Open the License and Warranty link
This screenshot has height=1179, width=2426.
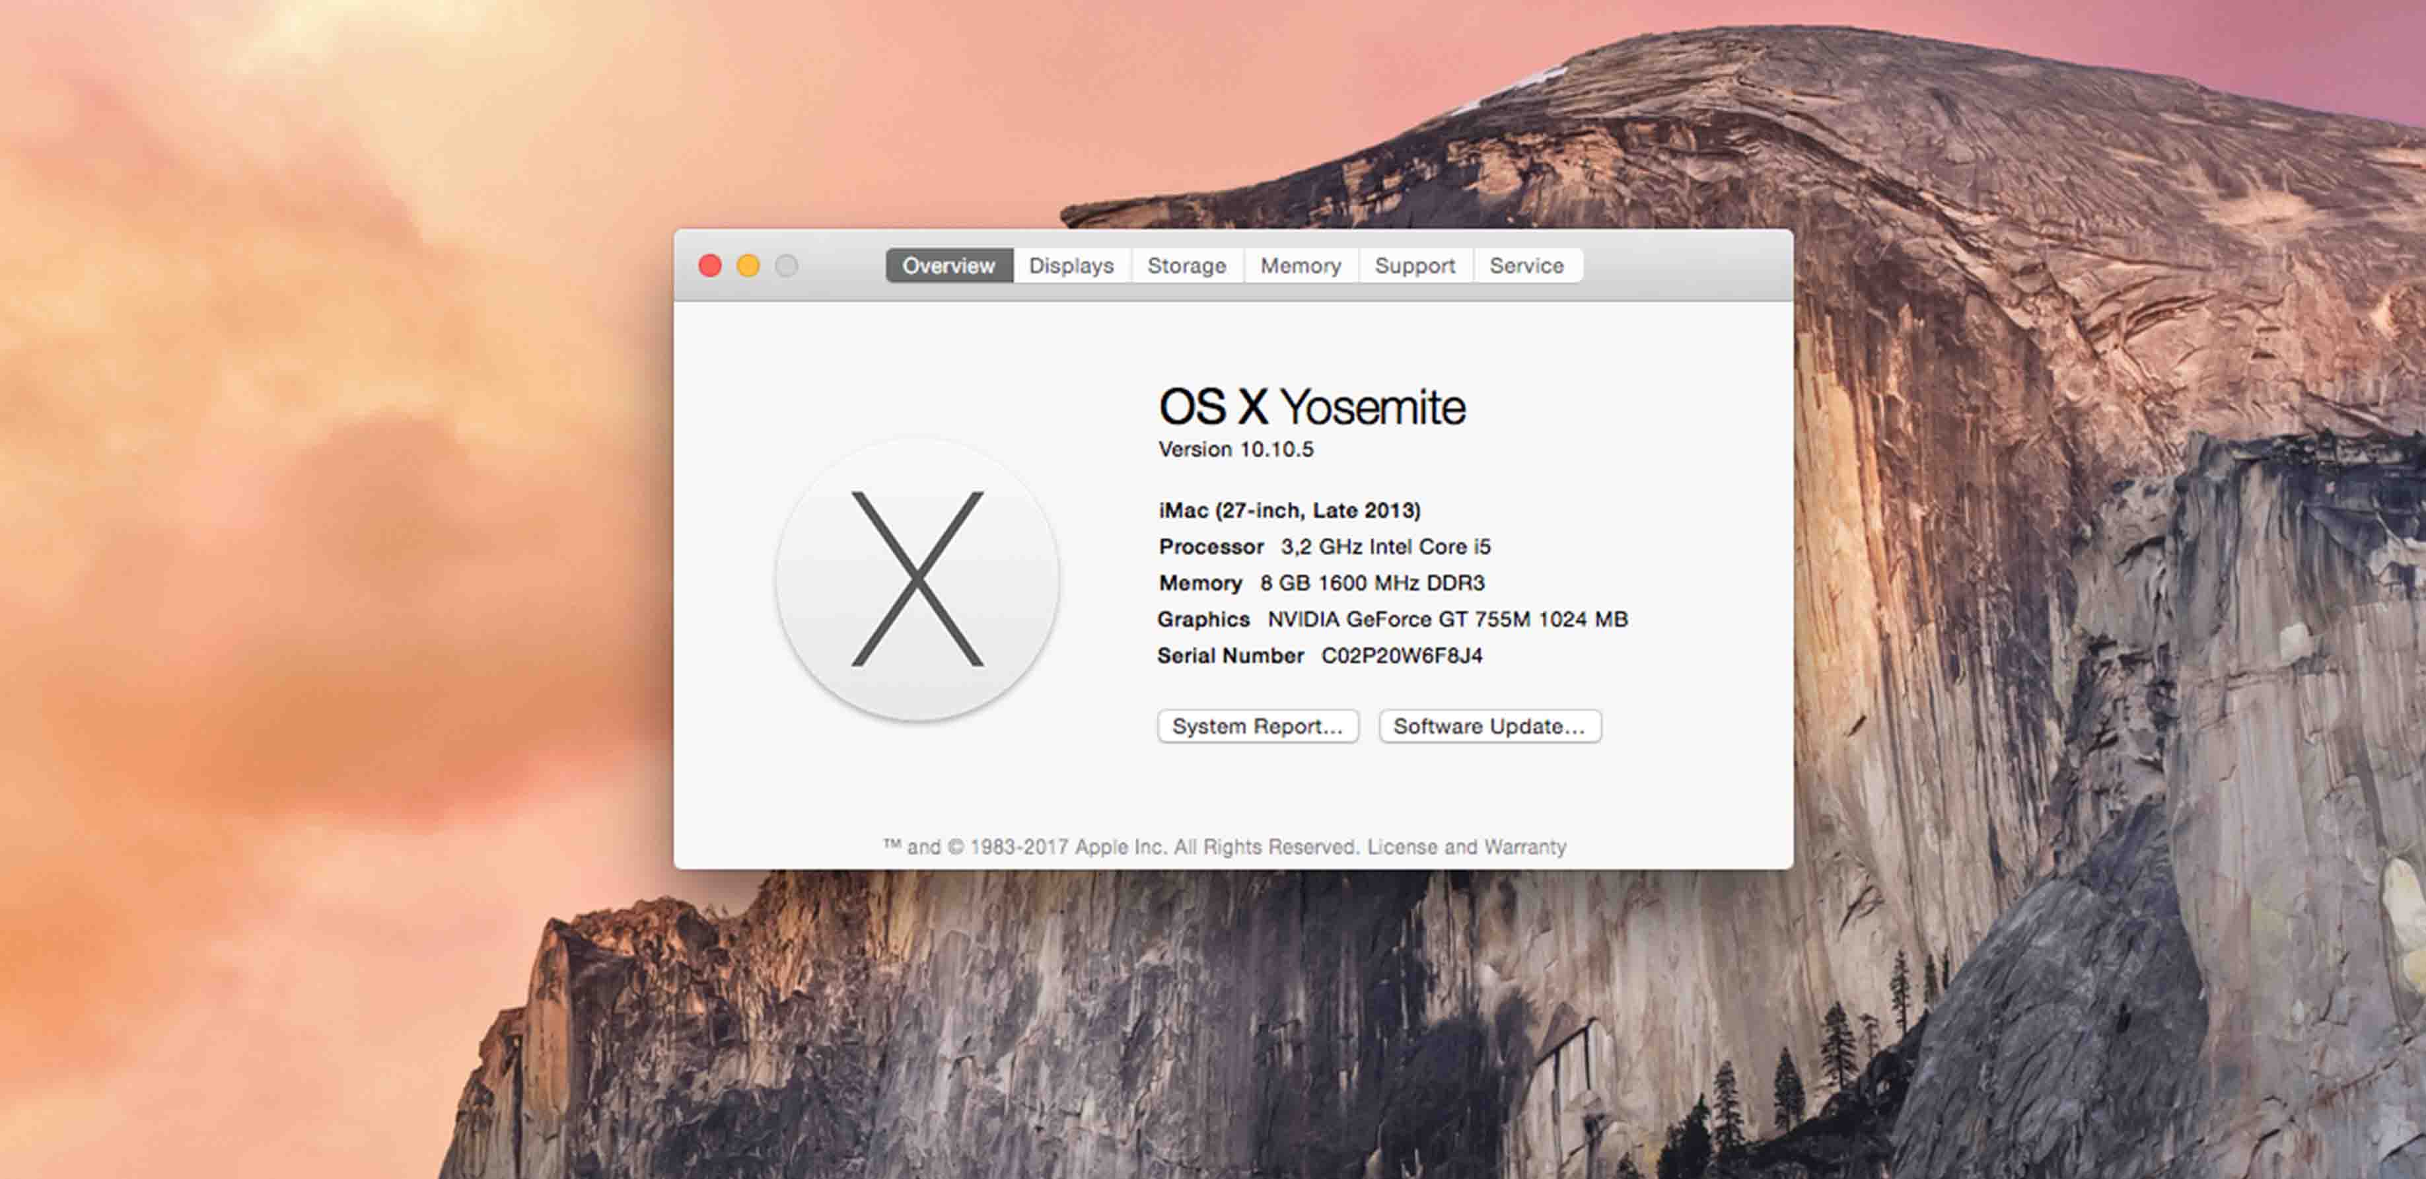click(1466, 847)
